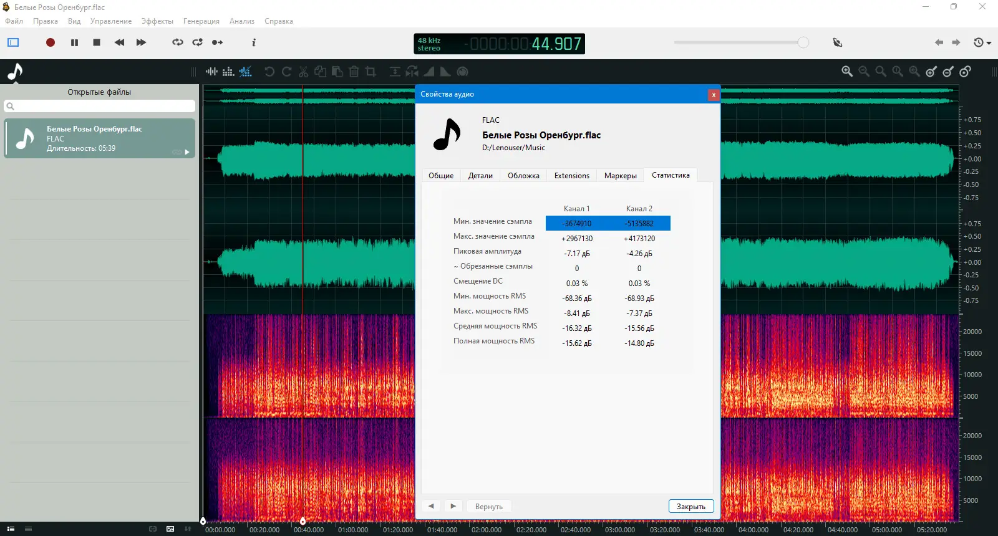Image resolution: width=998 pixels, height=536 pixels.
Task: Click the red Record button
Action: tap(51, 42)
